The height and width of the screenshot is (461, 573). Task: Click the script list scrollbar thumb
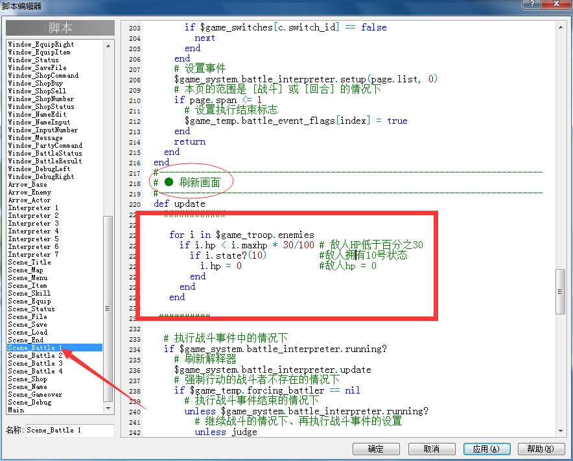108,309
